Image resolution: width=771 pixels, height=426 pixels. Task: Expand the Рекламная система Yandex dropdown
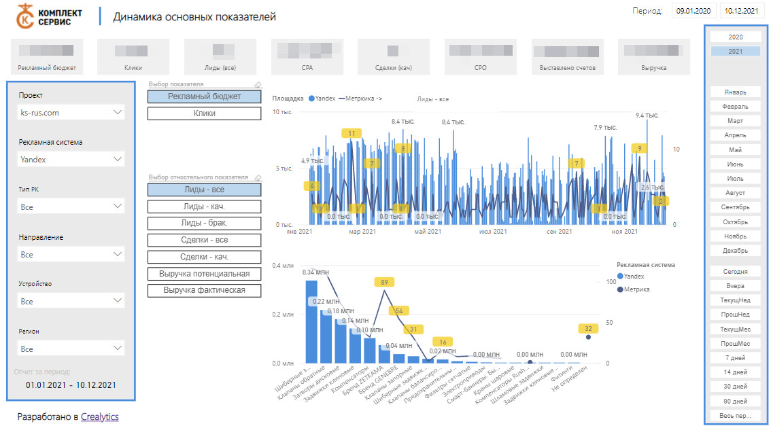[x=71, y=160]
